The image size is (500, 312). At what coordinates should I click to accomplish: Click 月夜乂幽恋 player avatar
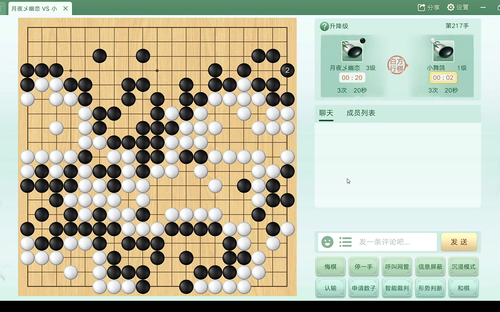[352, 51]
